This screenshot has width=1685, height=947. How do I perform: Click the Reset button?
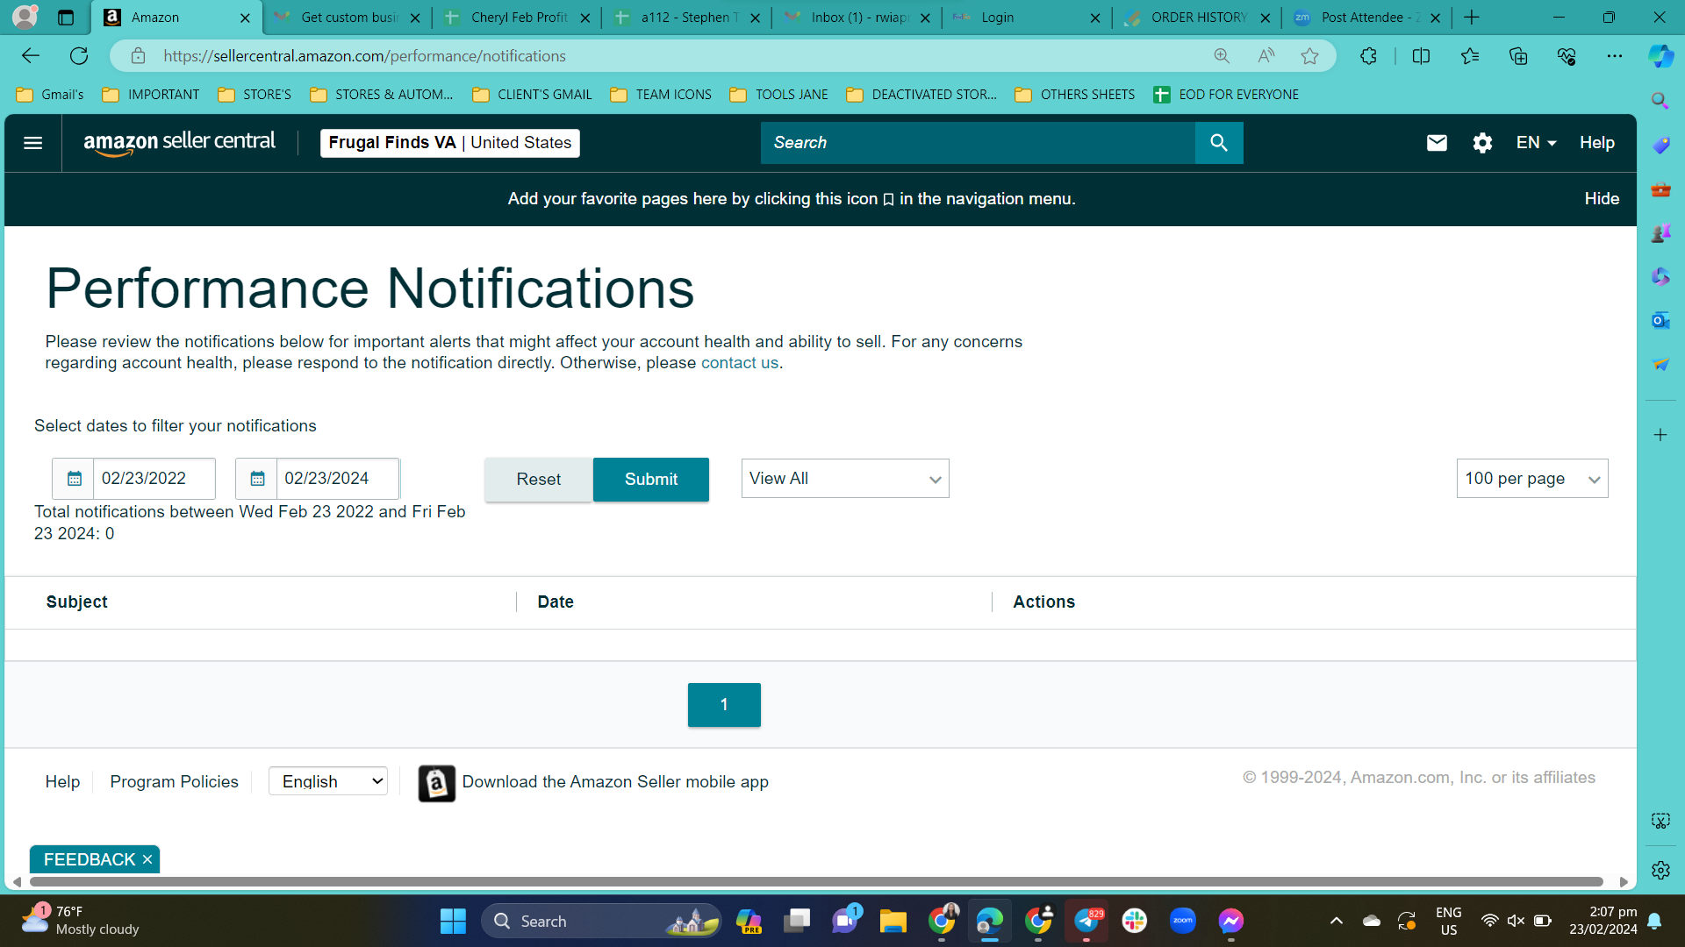tap(539, 480)
